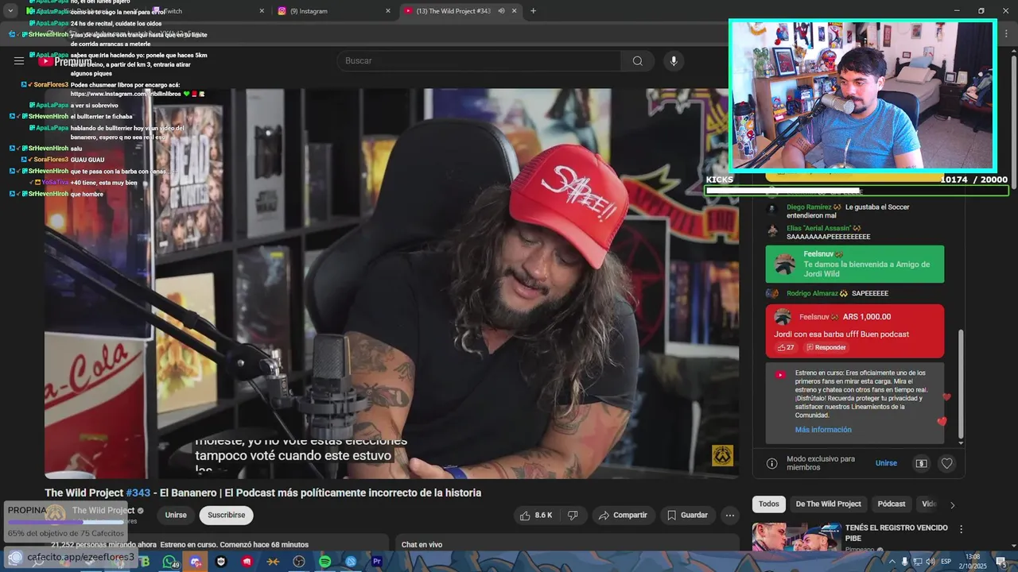Open WhatsApp from the taskbar
1018x572 pixels.
pos(169,562)
